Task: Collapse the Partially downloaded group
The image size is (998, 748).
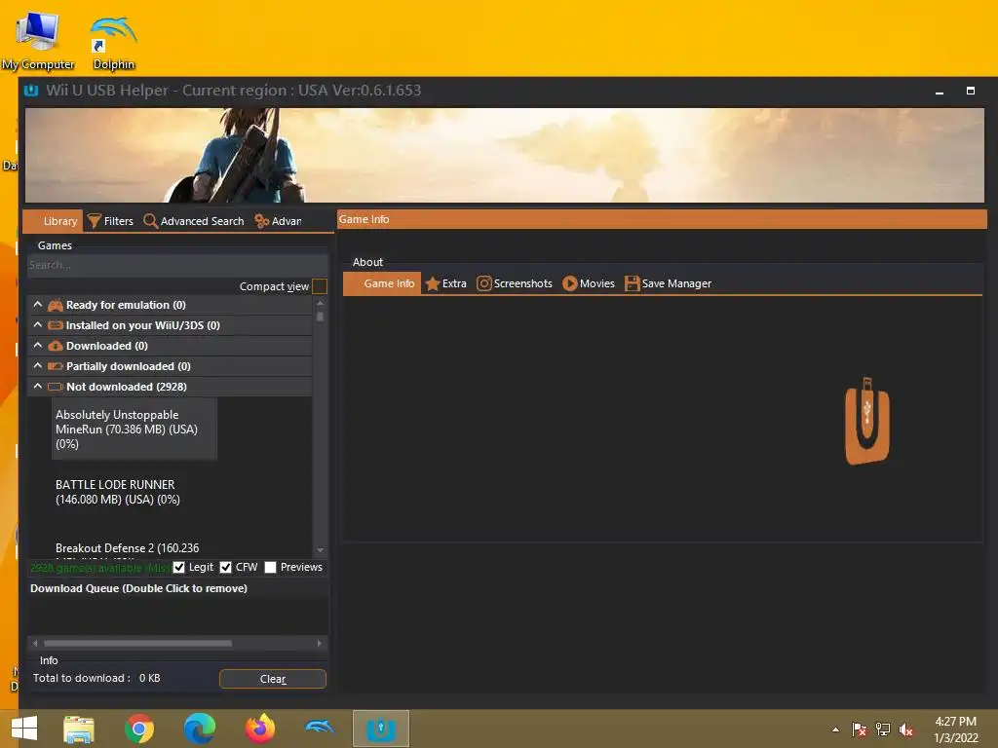Action: pyautogui.click(x=38, y=366)
